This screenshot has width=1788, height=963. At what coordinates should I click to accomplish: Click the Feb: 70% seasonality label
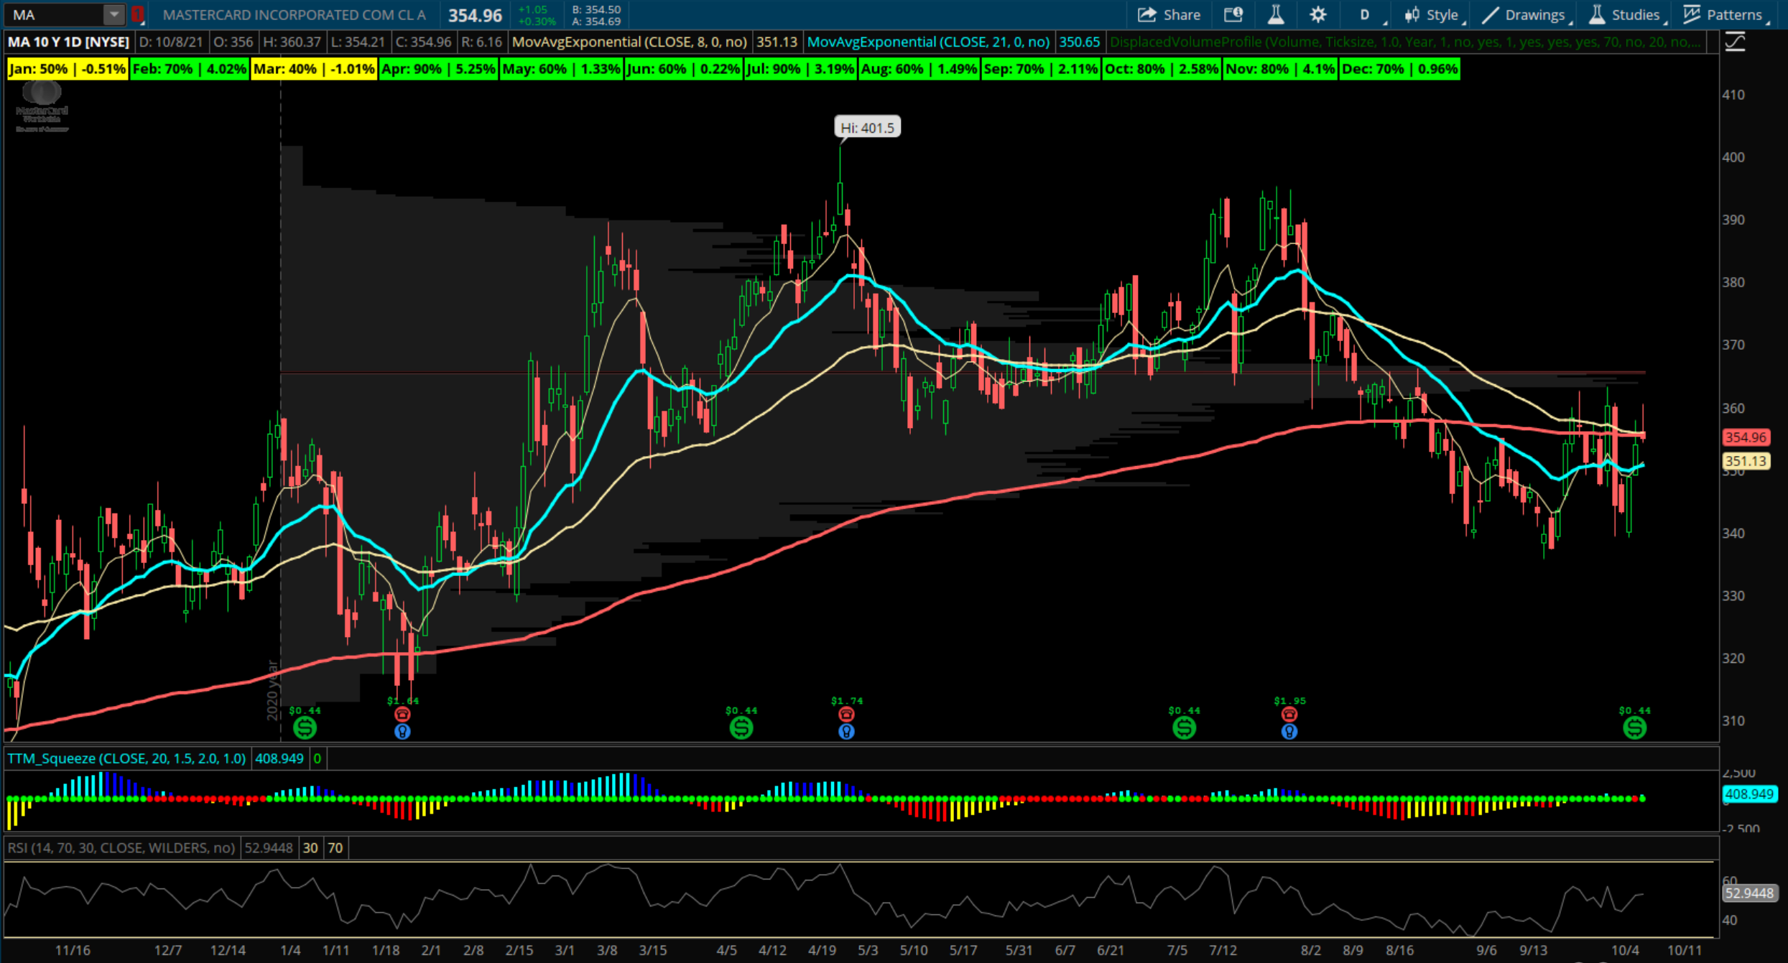tap(190, 69)
